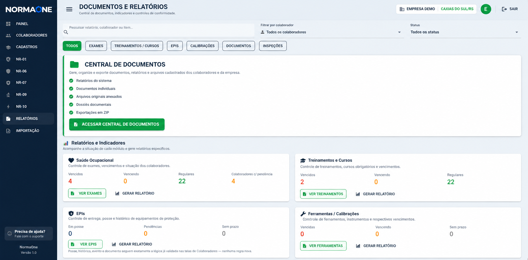This screenshot has height=260, width=528.
Task: Click the NR-09 microscope icon
Action: (x=8, y=95)
